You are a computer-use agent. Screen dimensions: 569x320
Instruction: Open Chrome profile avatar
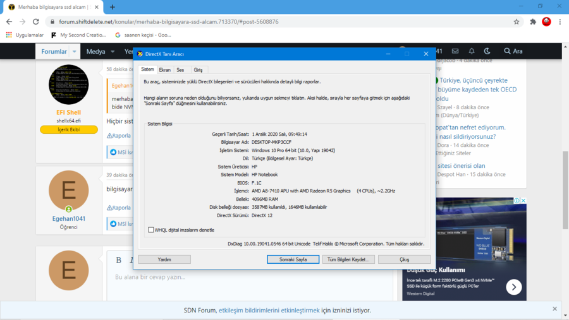click(x=546, y=21)
